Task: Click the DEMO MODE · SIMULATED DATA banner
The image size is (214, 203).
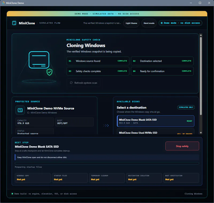Action: click(107, 14)
